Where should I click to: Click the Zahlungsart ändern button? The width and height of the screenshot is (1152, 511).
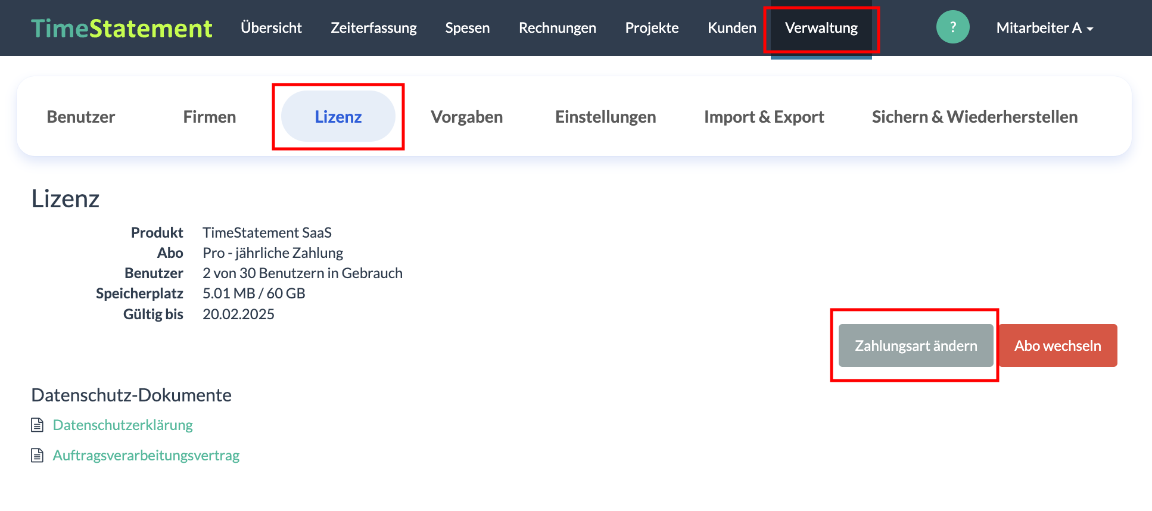pyautogui.click(x=916, y=345)
